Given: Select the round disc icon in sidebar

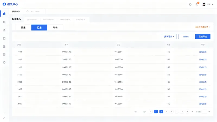Looking at the screenshot, I should tap(4, 22).
